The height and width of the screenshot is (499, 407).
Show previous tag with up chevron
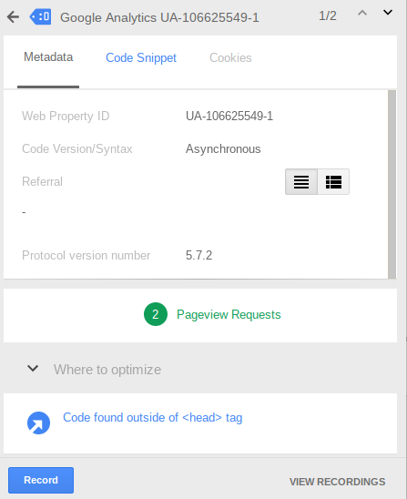tap(362, 13)
